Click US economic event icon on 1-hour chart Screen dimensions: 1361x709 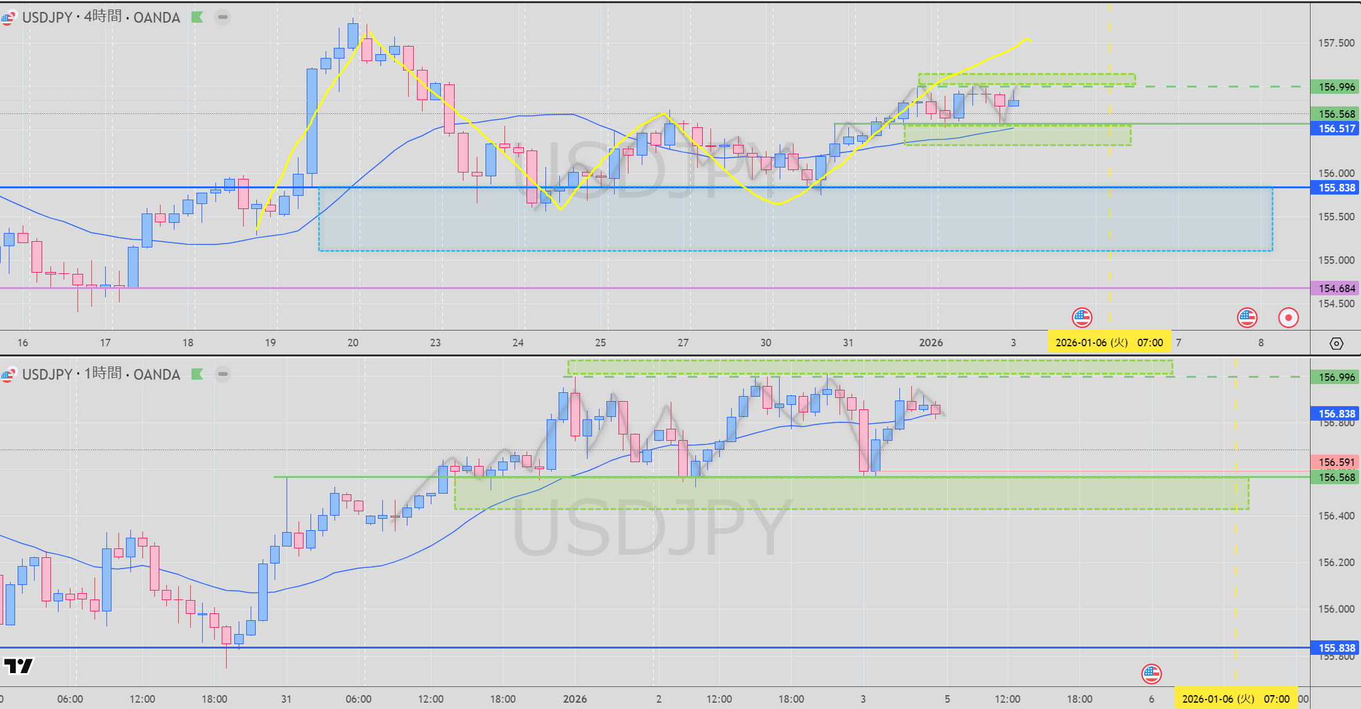(x=1151, y=674)
